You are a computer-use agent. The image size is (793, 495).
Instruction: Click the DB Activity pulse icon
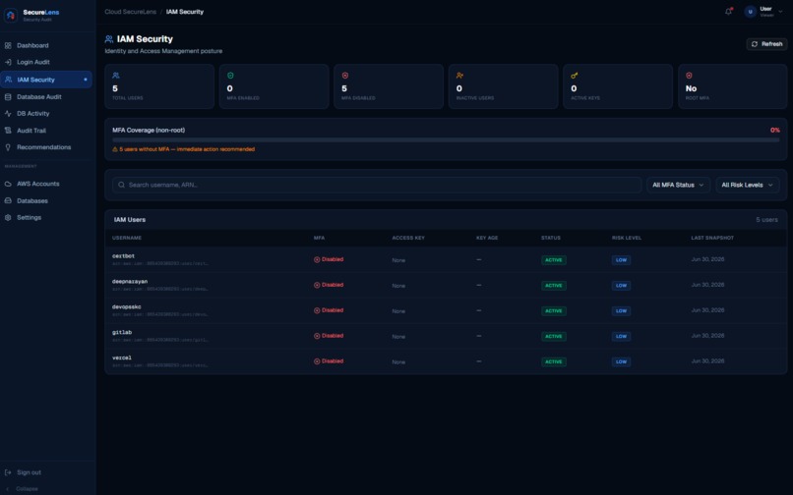(x=8, y=114)
